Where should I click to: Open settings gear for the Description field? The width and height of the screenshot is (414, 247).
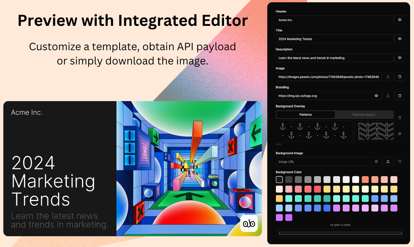[x=399, y=58]
